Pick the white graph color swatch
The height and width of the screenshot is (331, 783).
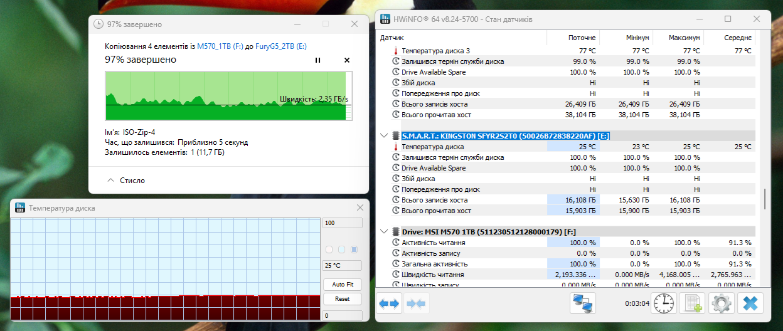tap(329, 250)
